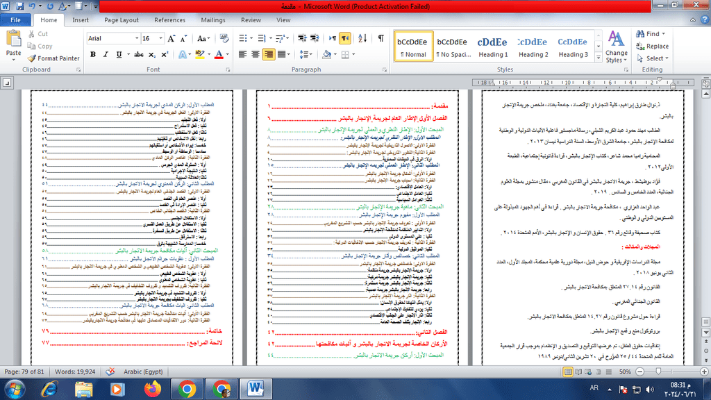Apply strikethrough to the text
The image size is (711, 400).
[139, 54]
